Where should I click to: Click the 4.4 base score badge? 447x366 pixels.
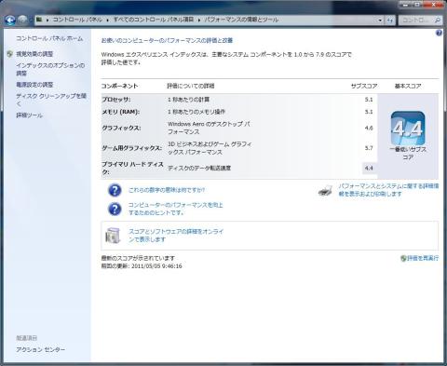tap(408, 129)
